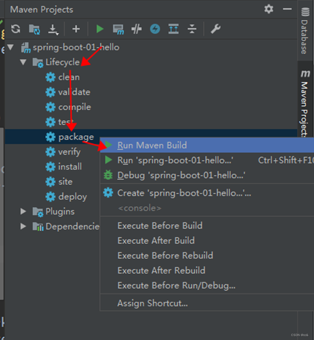Click the Show Dependencies diagram icon
Viewport: 314px width, 340px height.
174,29
